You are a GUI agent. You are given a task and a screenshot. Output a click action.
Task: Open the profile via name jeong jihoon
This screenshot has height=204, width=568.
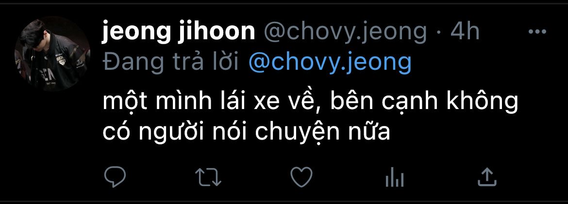tap(179, 32)
